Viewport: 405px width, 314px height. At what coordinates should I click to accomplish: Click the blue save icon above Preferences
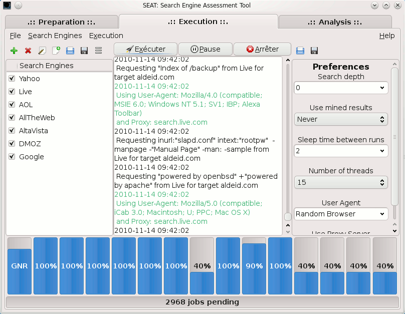(300, 51)
